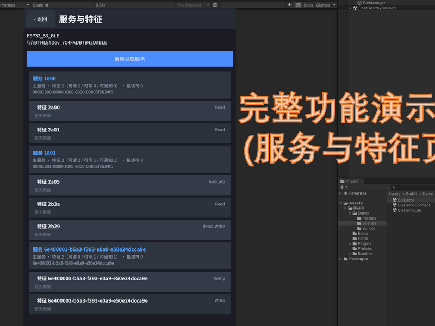
Task: Click the Assets breadcrumb in Project path
Action: (x=394, y=194)
